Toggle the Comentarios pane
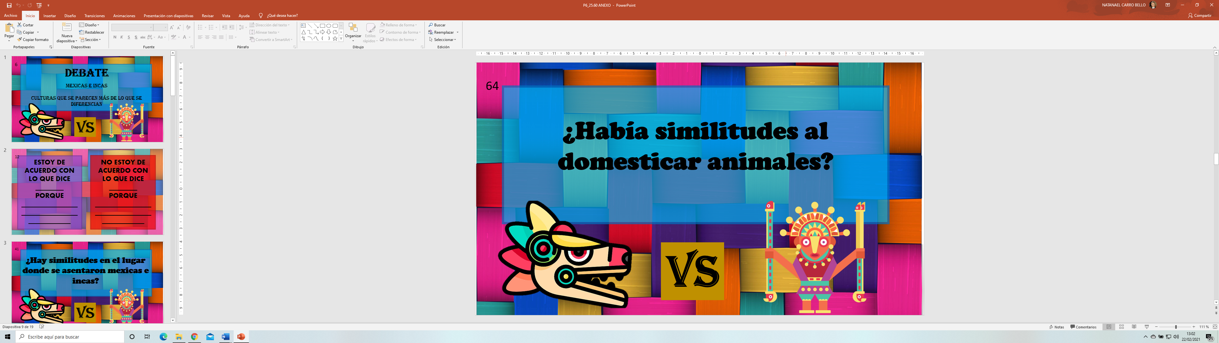The image size is (1219, 343). tap(1083, 327)
